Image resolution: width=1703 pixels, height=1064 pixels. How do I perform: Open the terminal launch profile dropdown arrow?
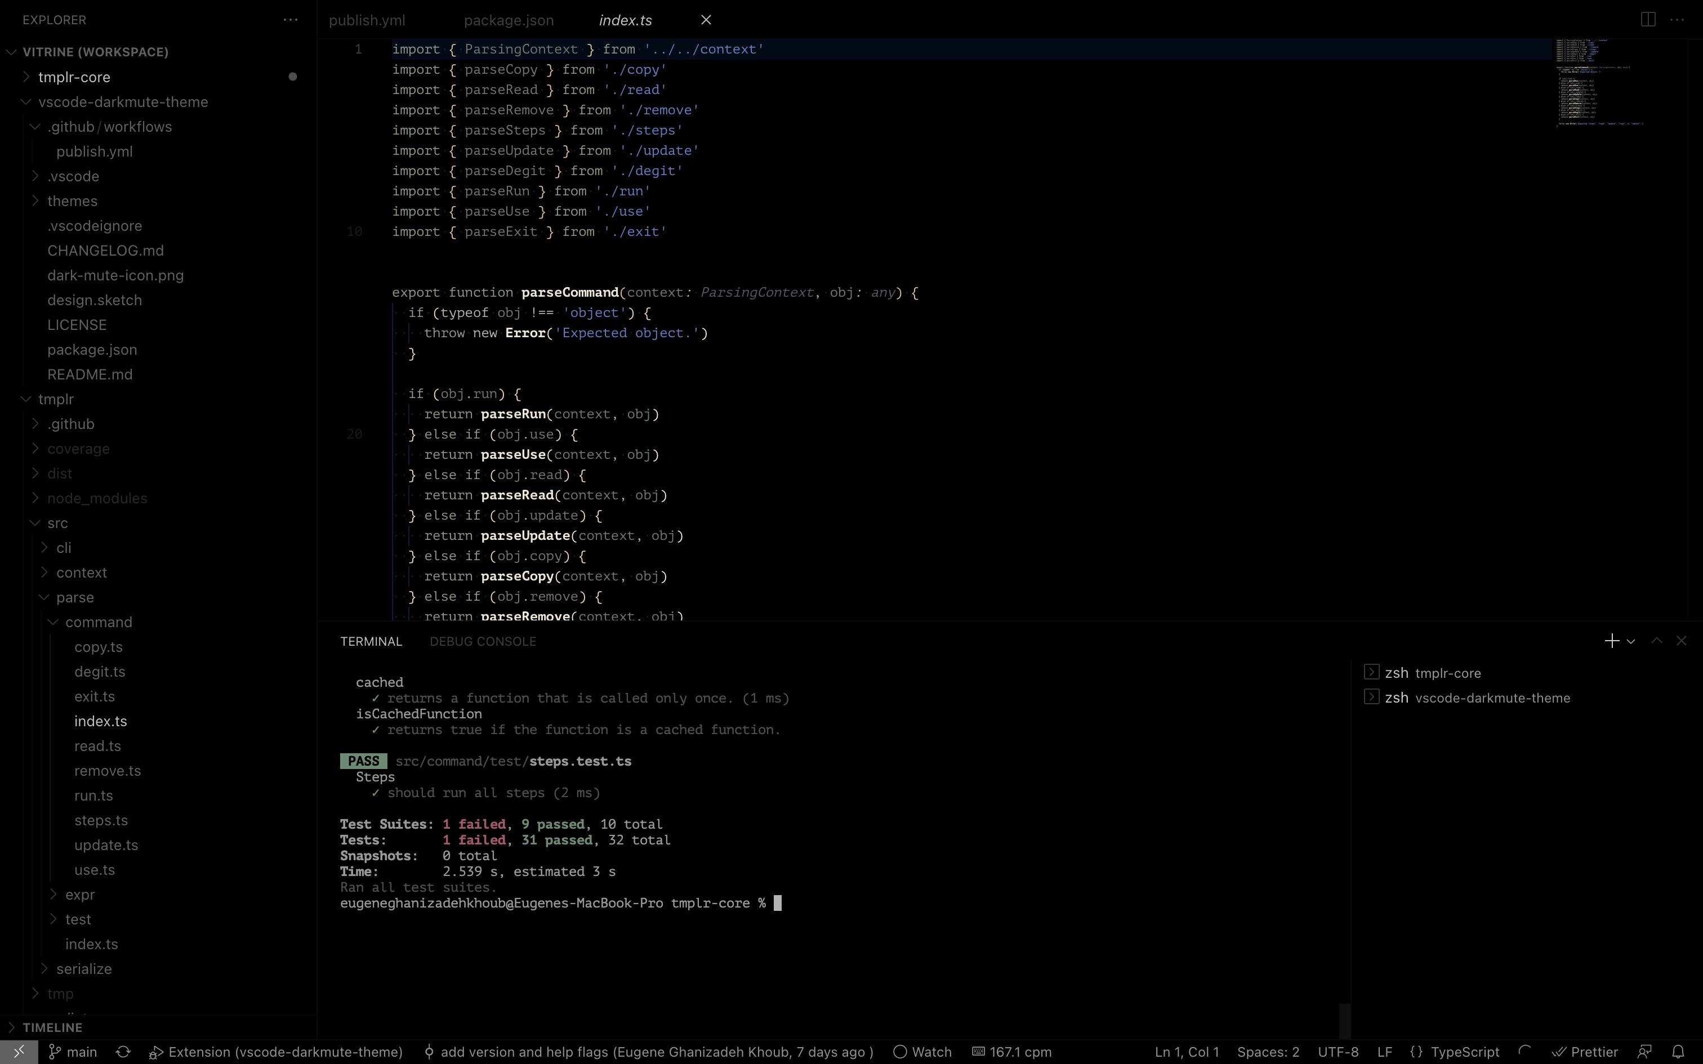1630,641
